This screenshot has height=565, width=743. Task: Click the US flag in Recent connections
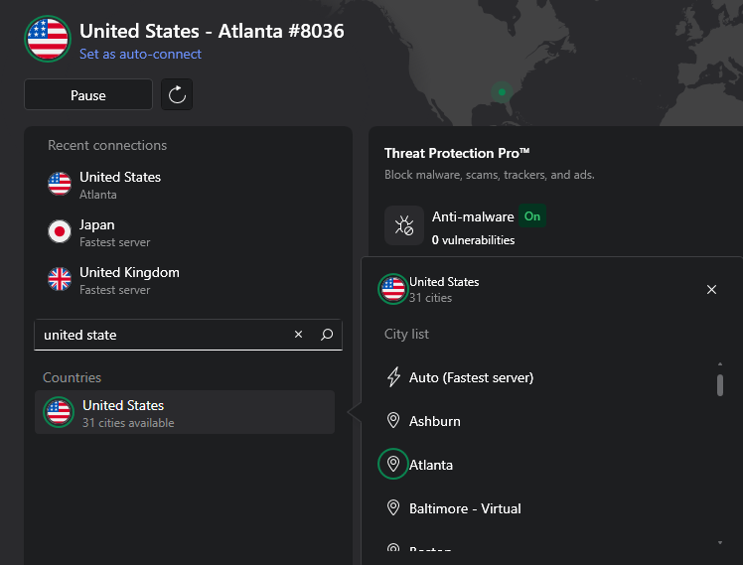point(60,184)
